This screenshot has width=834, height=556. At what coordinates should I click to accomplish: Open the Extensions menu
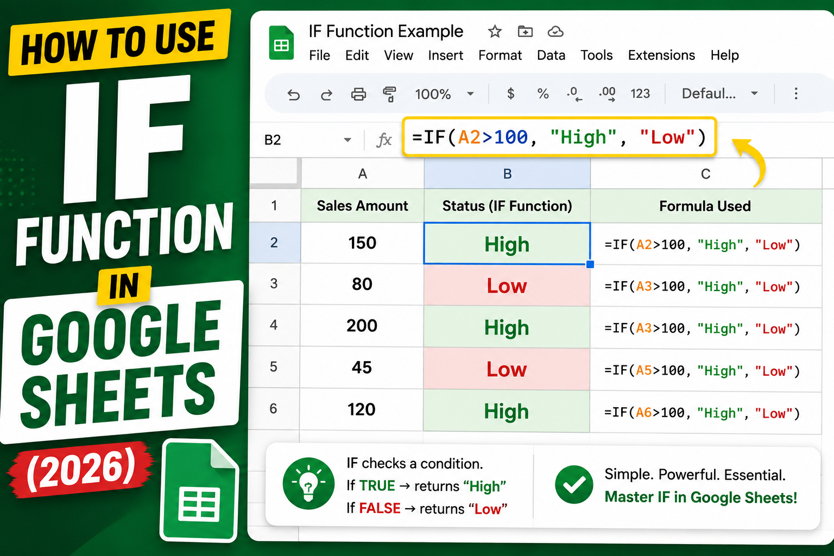pos(661,55)
